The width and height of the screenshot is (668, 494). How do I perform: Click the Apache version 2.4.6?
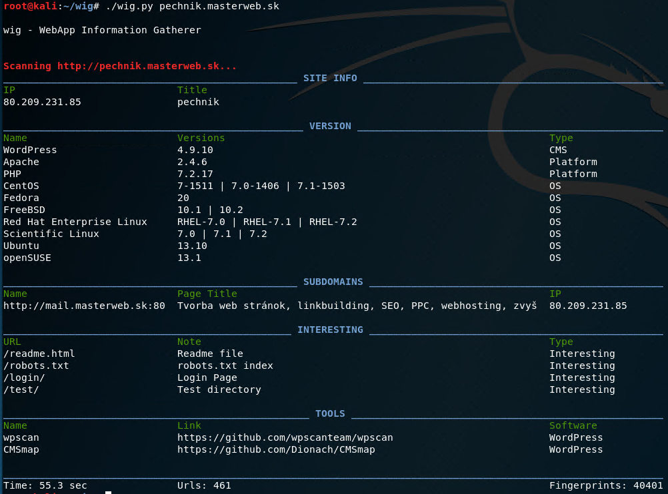(192, 162)
